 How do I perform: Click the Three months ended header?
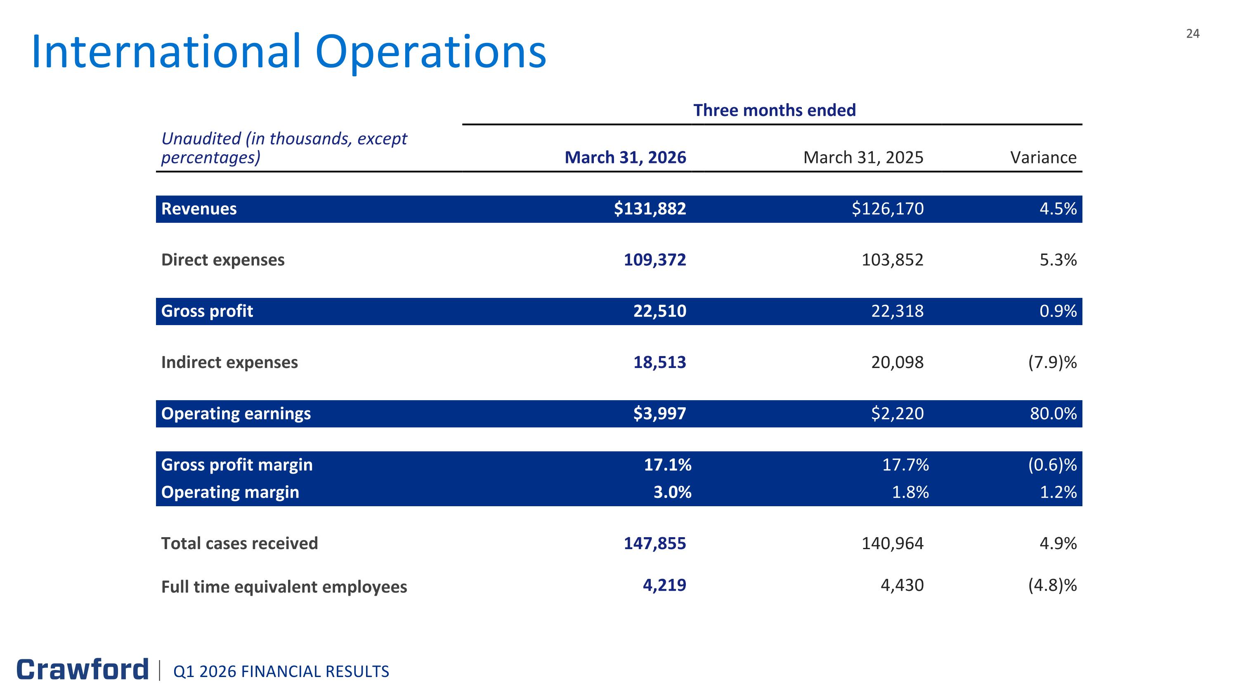point(774,110)
